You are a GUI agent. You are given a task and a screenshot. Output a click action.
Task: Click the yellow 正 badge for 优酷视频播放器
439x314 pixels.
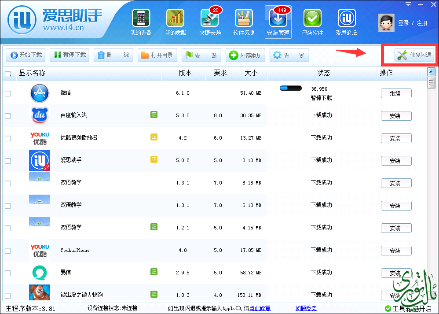pos(154,137)
